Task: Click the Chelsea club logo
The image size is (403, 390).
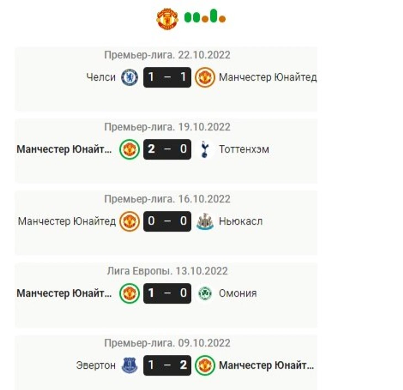Action: [130, 77]
